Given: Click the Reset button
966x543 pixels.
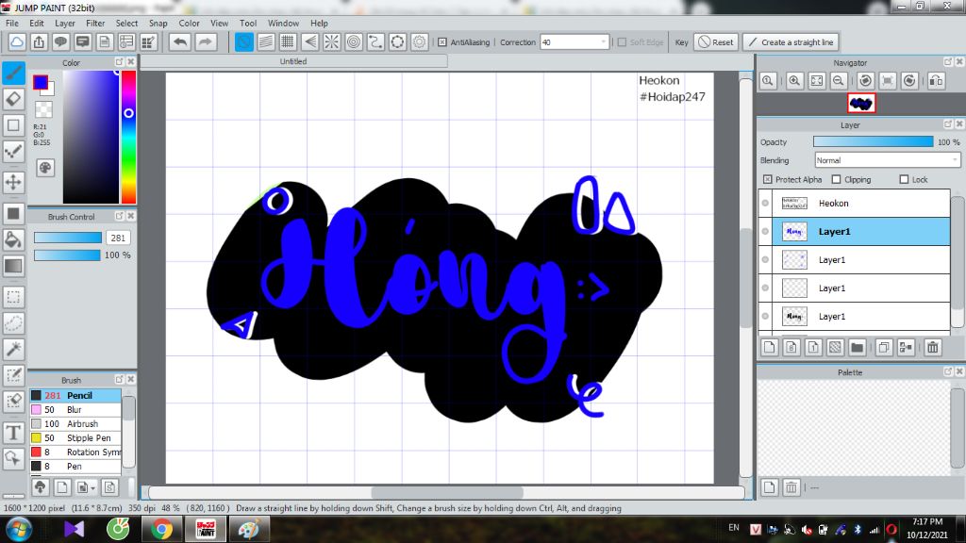Looking at the screenshot, I should pos(715,41).
